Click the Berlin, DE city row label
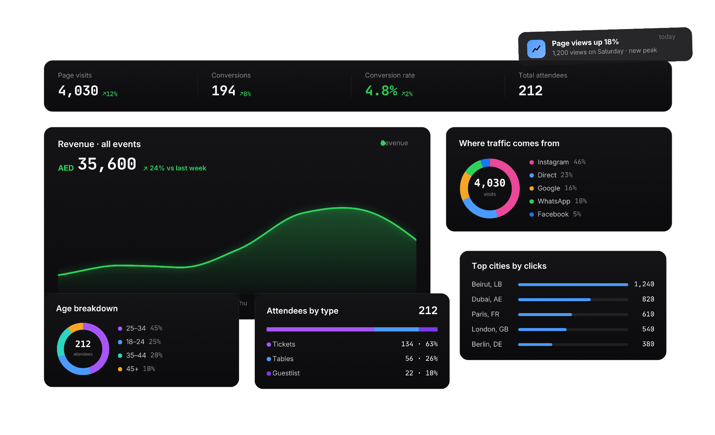 pyautogui.click(x=487, y=344)
